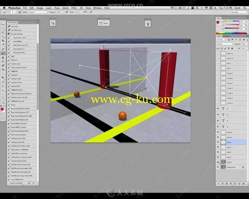249x199 pixels.
Task: Select the Type tool in the toolbox
Action: pyautogui.click(x=3, y=86)
